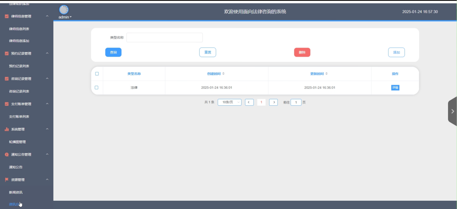Expand the right side panel arrow

pyautogui.click(x=453, y=111)
